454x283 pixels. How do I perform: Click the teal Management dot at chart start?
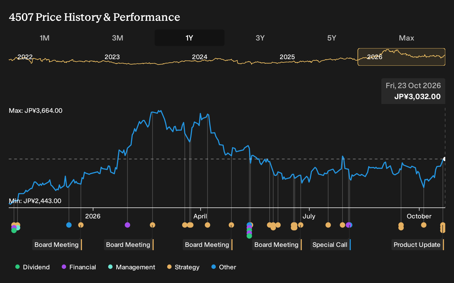tap(18, 228)
